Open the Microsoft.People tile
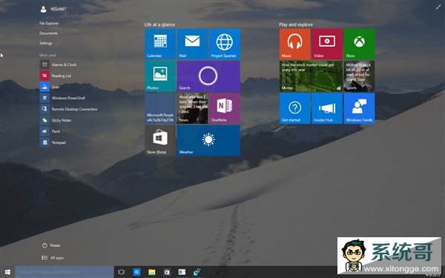 coord(160,108)
